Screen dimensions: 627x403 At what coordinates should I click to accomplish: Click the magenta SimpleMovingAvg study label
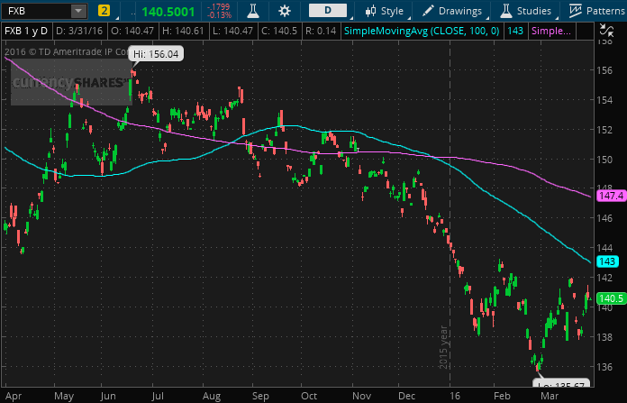pos(551,31)
